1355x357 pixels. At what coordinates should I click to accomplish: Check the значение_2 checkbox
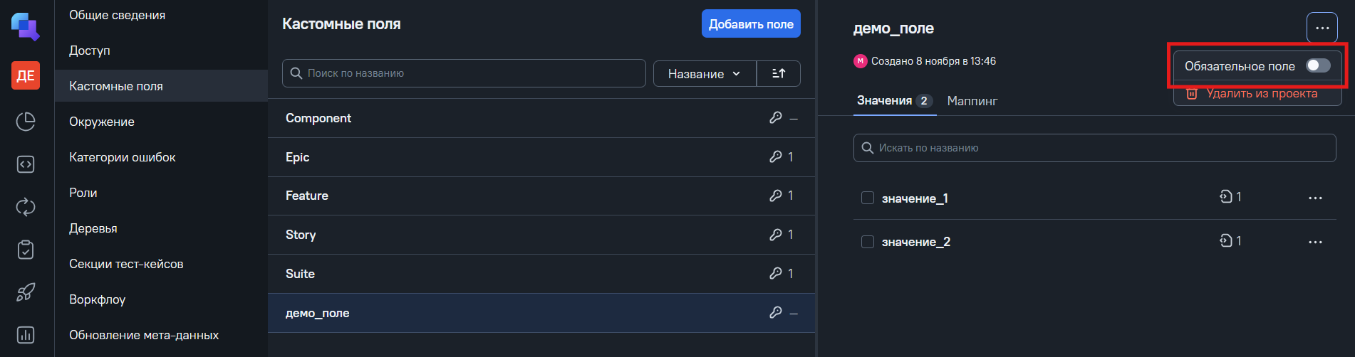click(x=868, y=242)
